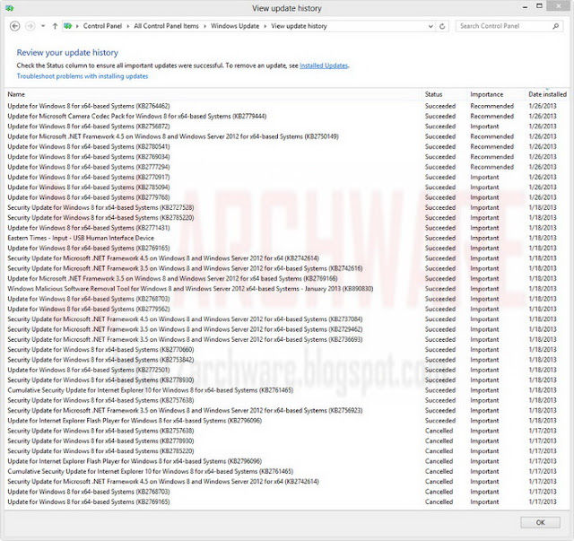Select update KB2777294 row
574x541 pixels.
[287, 167]
